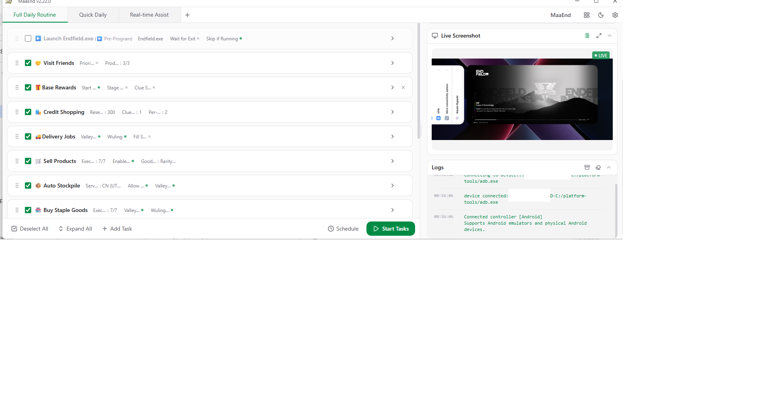Clear logs with the eraser icon
Screen dimensions: 759x407
click(x=598, y=167)
